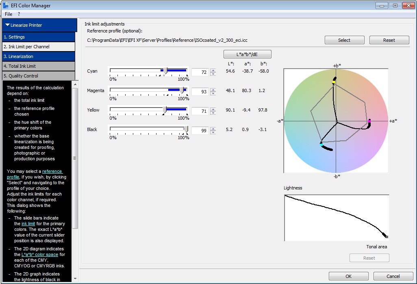
Task: Click Yellow b* value 97.8
Action: [263, 110]
